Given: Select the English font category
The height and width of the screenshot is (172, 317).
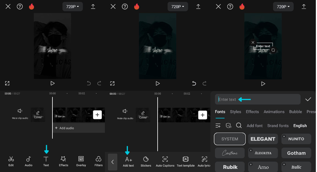Looking at the screenshot, I should (x=300, y=126).
